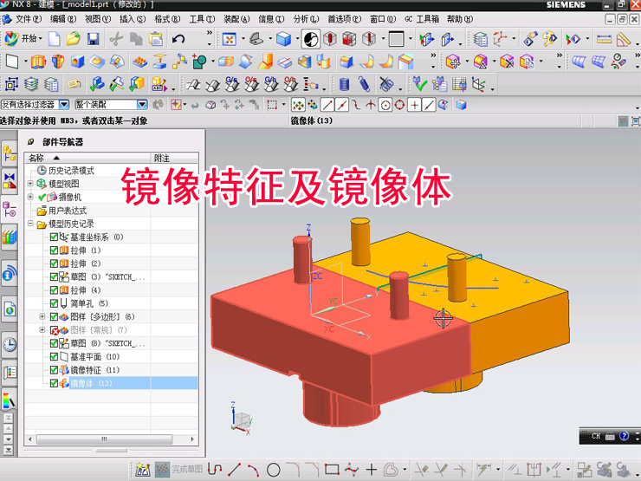
Task: Toggle the 基准平面 (10) checkbox
Action: coord(55,357)
